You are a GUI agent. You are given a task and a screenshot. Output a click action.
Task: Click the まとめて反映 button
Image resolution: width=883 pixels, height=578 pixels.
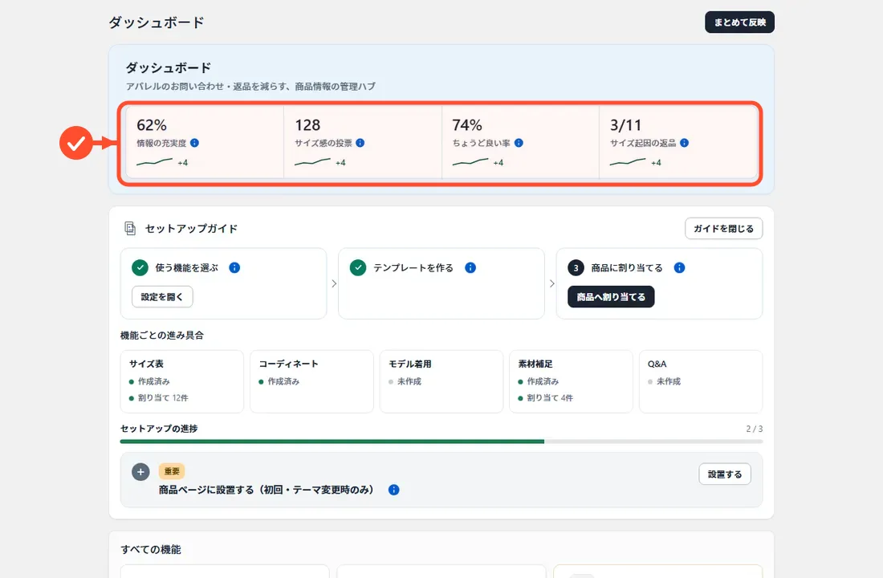pyautogui.click(x=739, y=22)
